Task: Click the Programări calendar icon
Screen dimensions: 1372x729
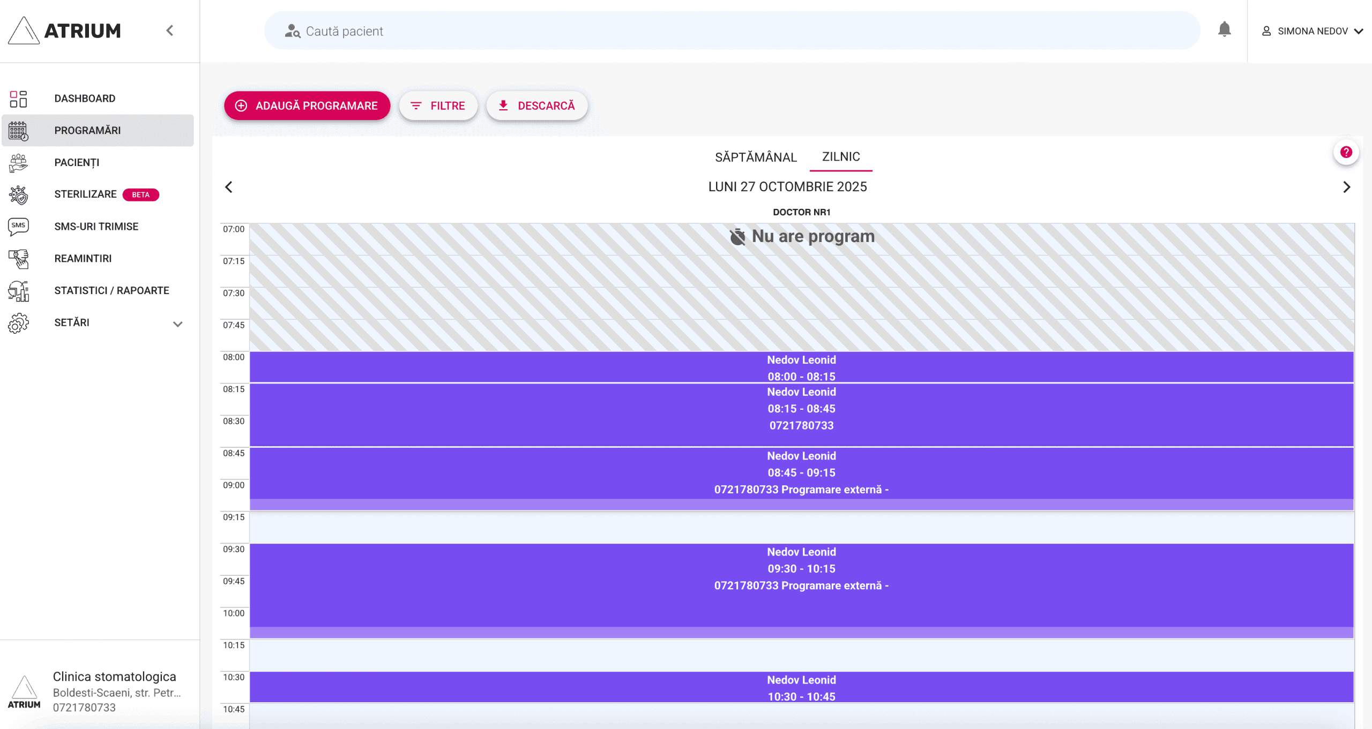Action: pos(18,131)
